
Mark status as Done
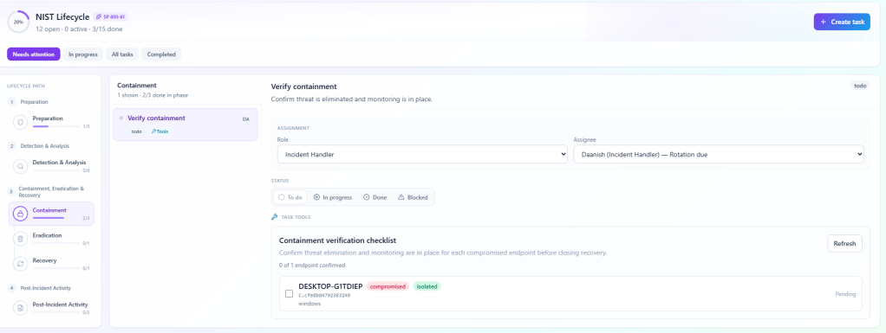[x=375, y=197]
